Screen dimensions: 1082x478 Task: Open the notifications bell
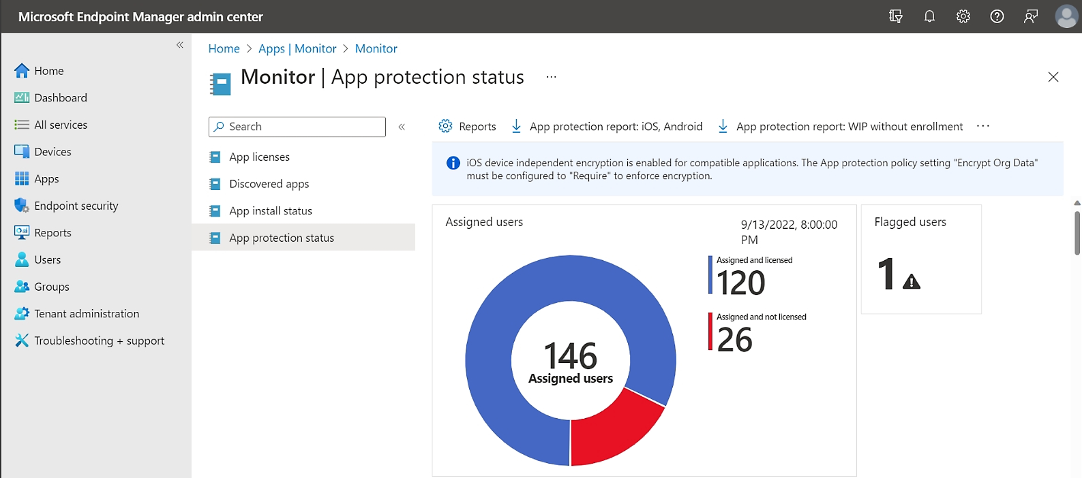pyautogui.click(x=929, y=16)
